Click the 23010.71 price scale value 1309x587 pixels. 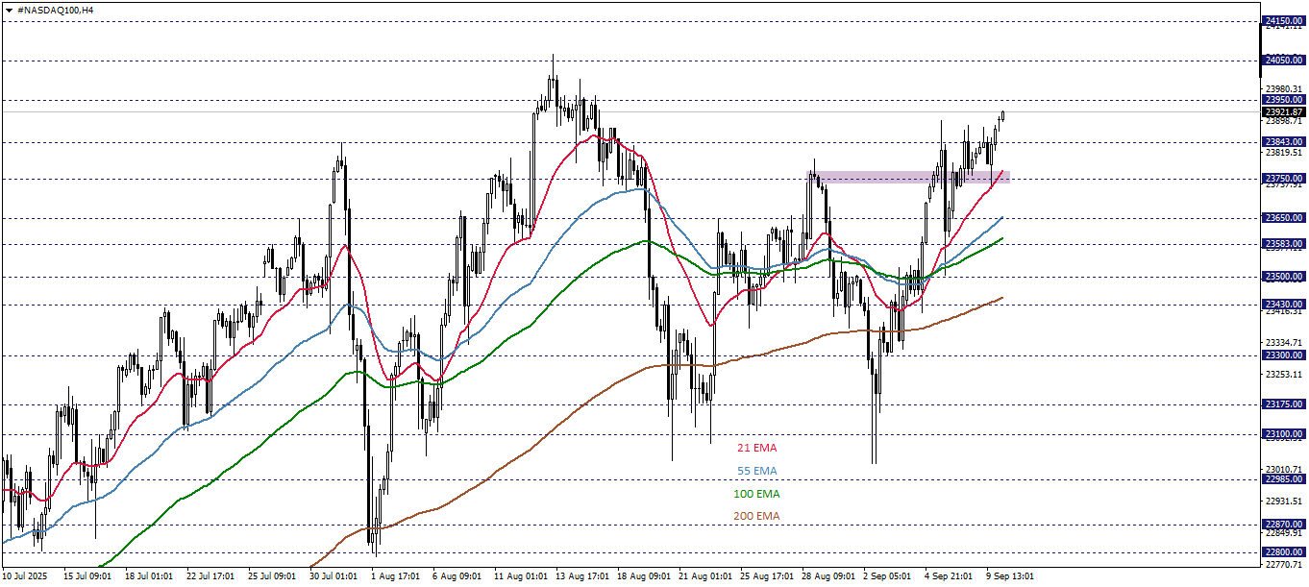pyautogui.click(x=1285, y=470)
